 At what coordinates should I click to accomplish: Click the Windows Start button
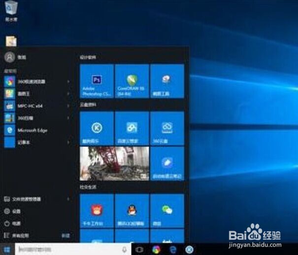pos(7,249)
